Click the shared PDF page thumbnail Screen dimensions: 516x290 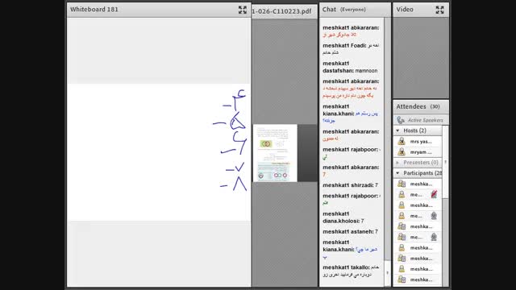(x=275, y=153)
